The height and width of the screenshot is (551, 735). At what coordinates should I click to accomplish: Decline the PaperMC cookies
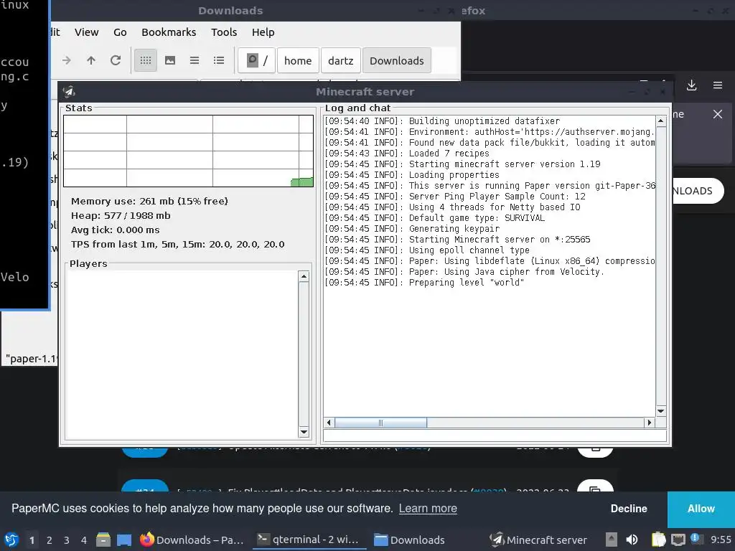click(x=629, y=509)
